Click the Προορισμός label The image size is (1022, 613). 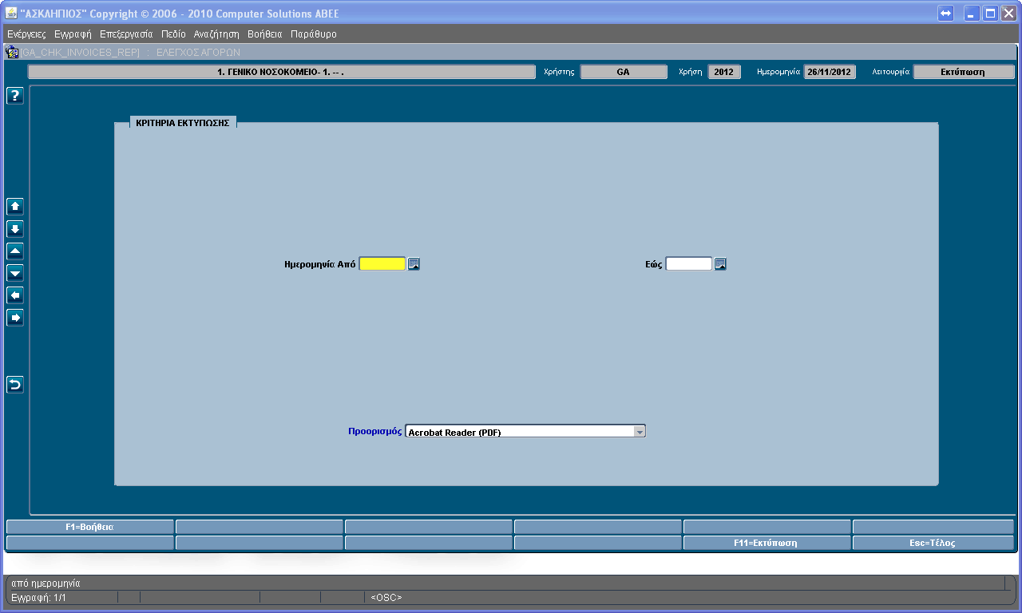tap(375, 431)
